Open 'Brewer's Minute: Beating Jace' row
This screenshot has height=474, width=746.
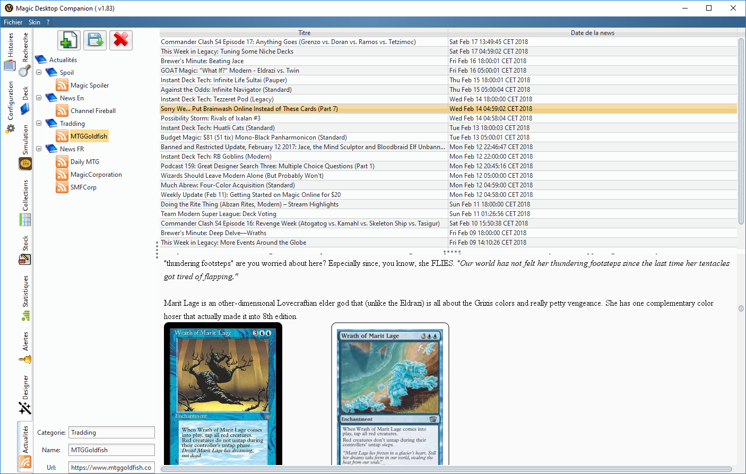pyautogui.click(x=448, y=61)
